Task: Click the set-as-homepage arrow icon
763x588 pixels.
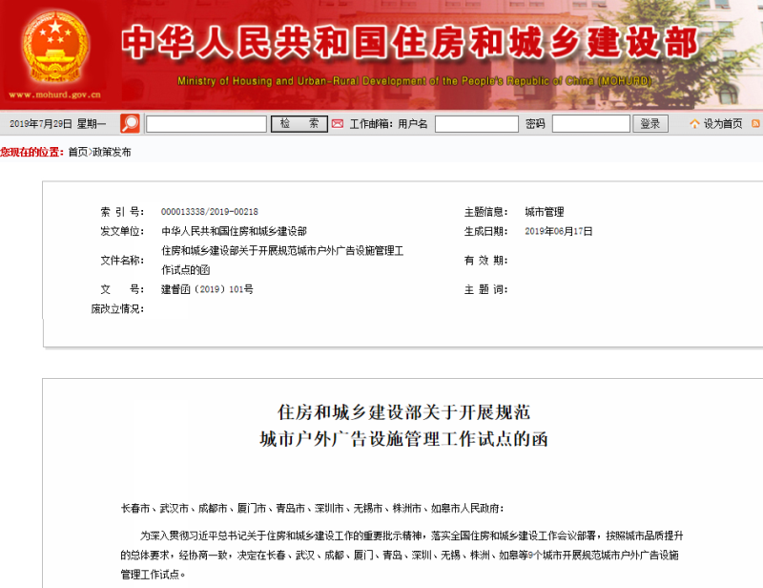Action: coord(693,124)
